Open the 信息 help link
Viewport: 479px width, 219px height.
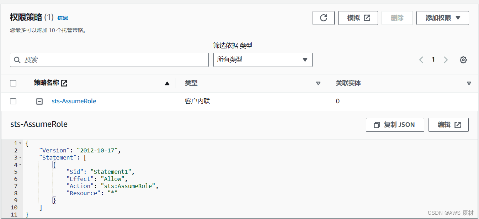(x=63, y=18)
